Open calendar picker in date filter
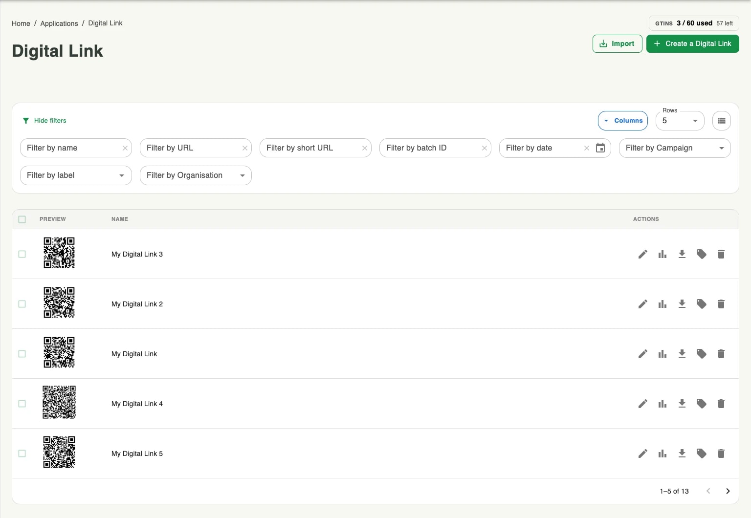 click(x=600, y=148)
